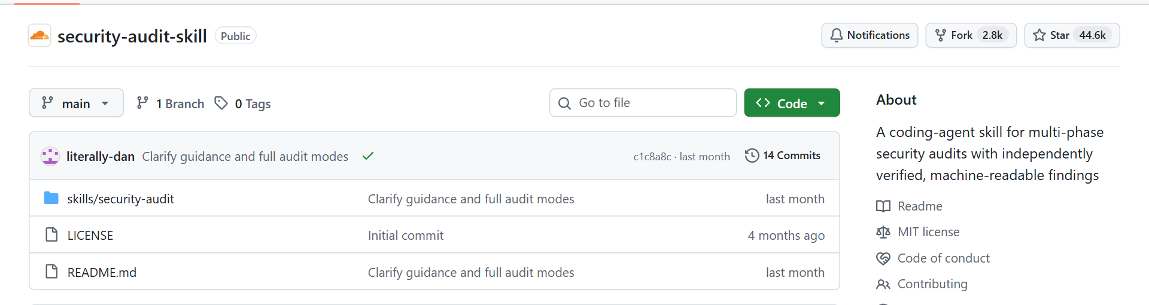Open the MIT license link
The height and width of the screenshot is (305, 1149).
tap(929, 232)
